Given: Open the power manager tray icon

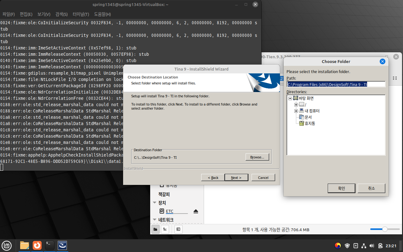Looking at the screenshot, I should [x=380, y=246].
